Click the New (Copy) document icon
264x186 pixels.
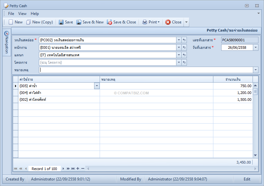[28, 22]
